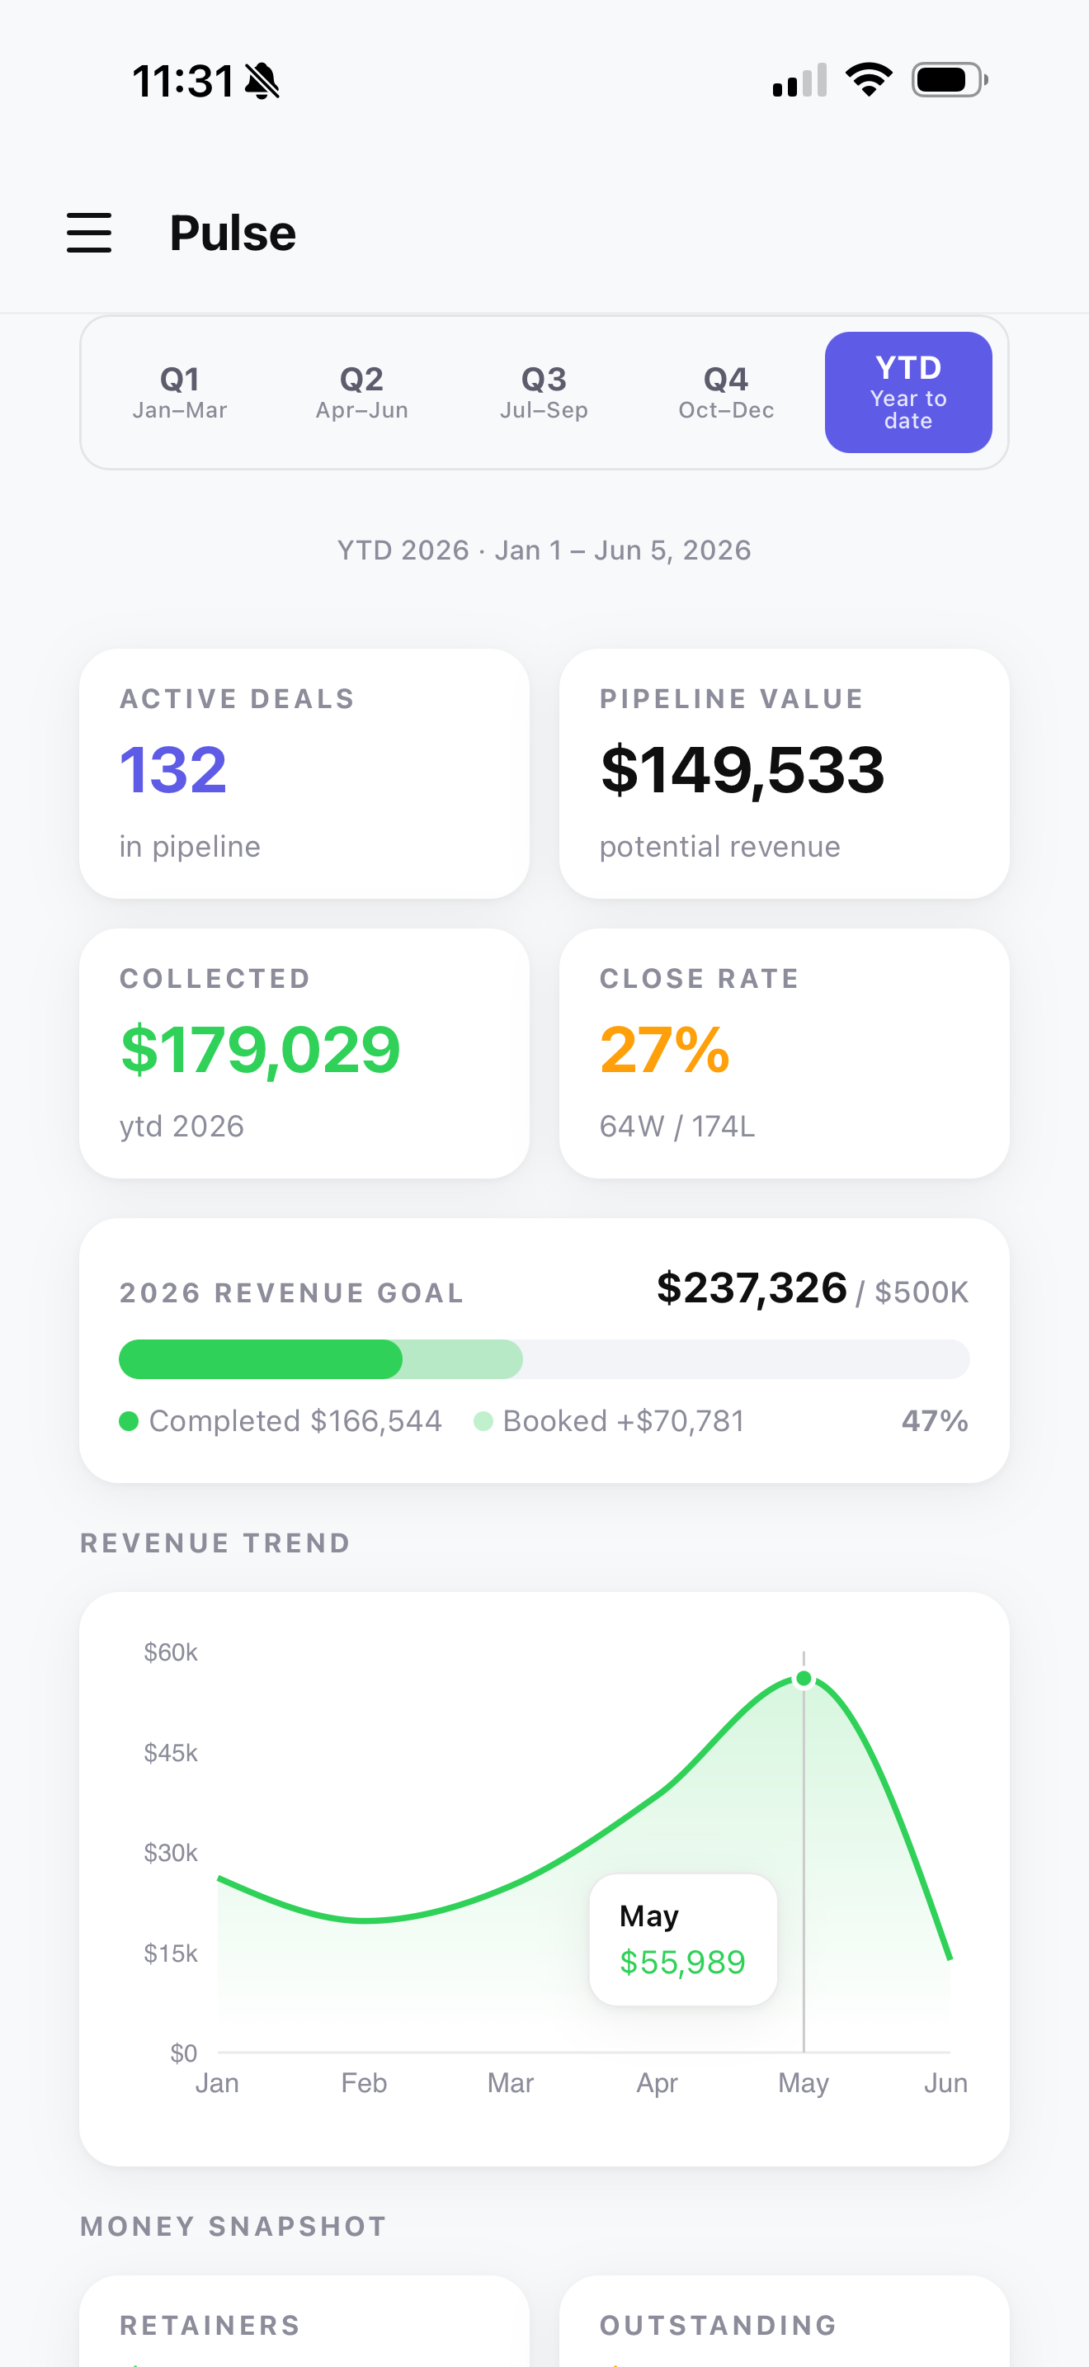Select the Q2 Apr–Jun tab
The image size is (1089, 2367).
tap(362, 392)
